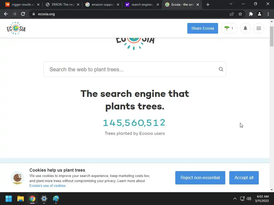Reload the current page
This screenshot has width=274, height=205.
pos(23,14)
